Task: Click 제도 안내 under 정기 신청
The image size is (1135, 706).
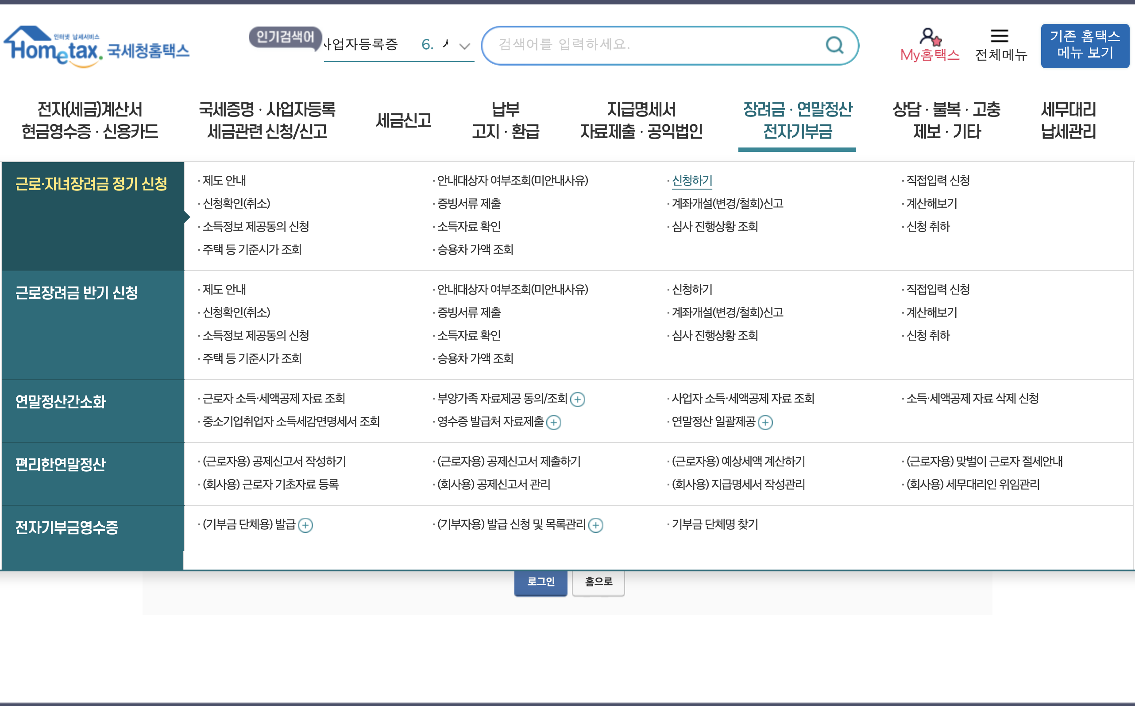Action: (224, 181)
